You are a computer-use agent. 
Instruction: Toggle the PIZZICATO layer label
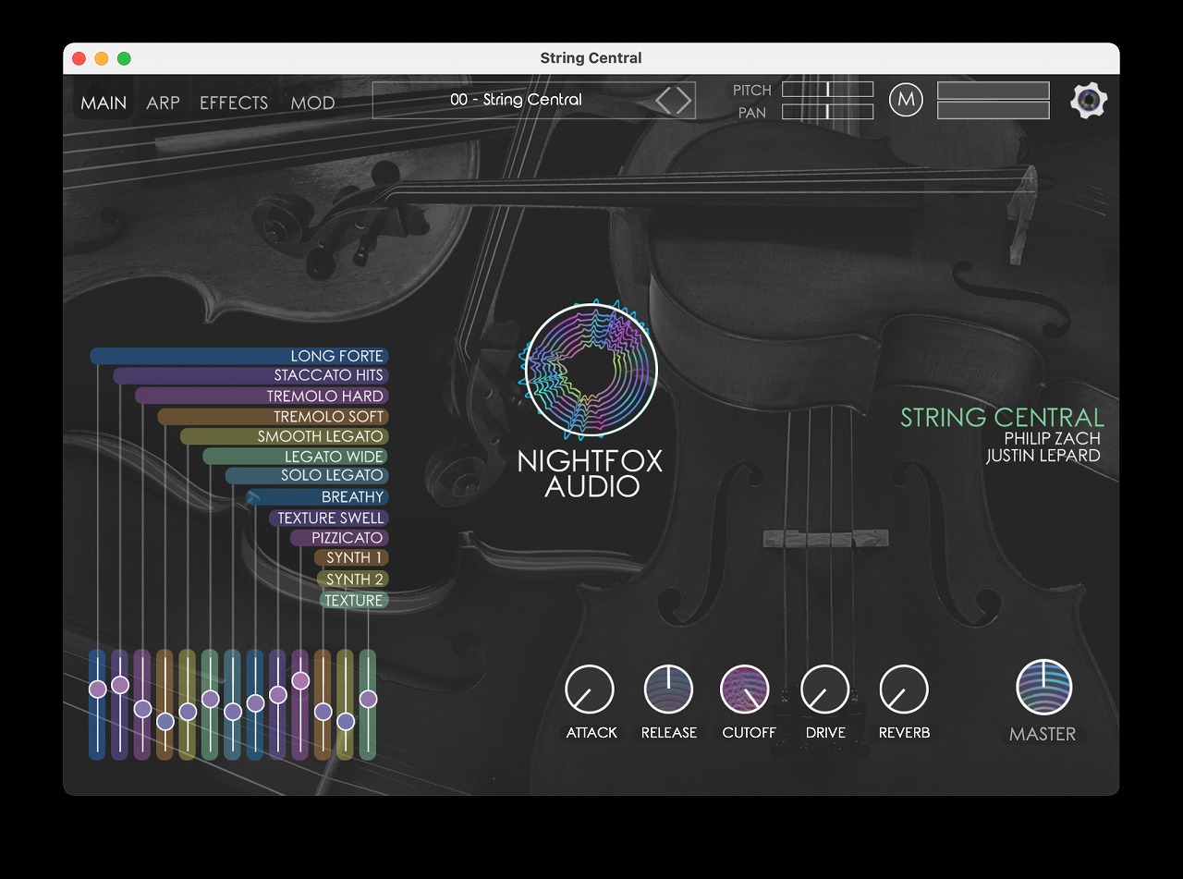point(347,538)
